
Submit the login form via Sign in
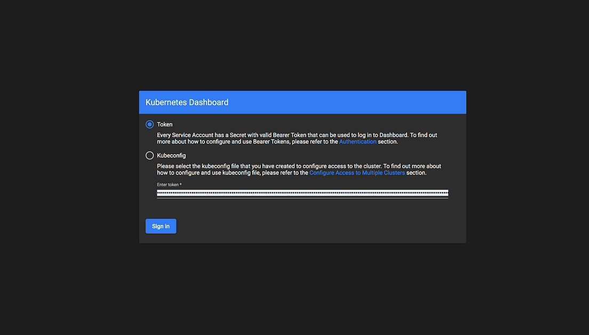click(161, 226)
